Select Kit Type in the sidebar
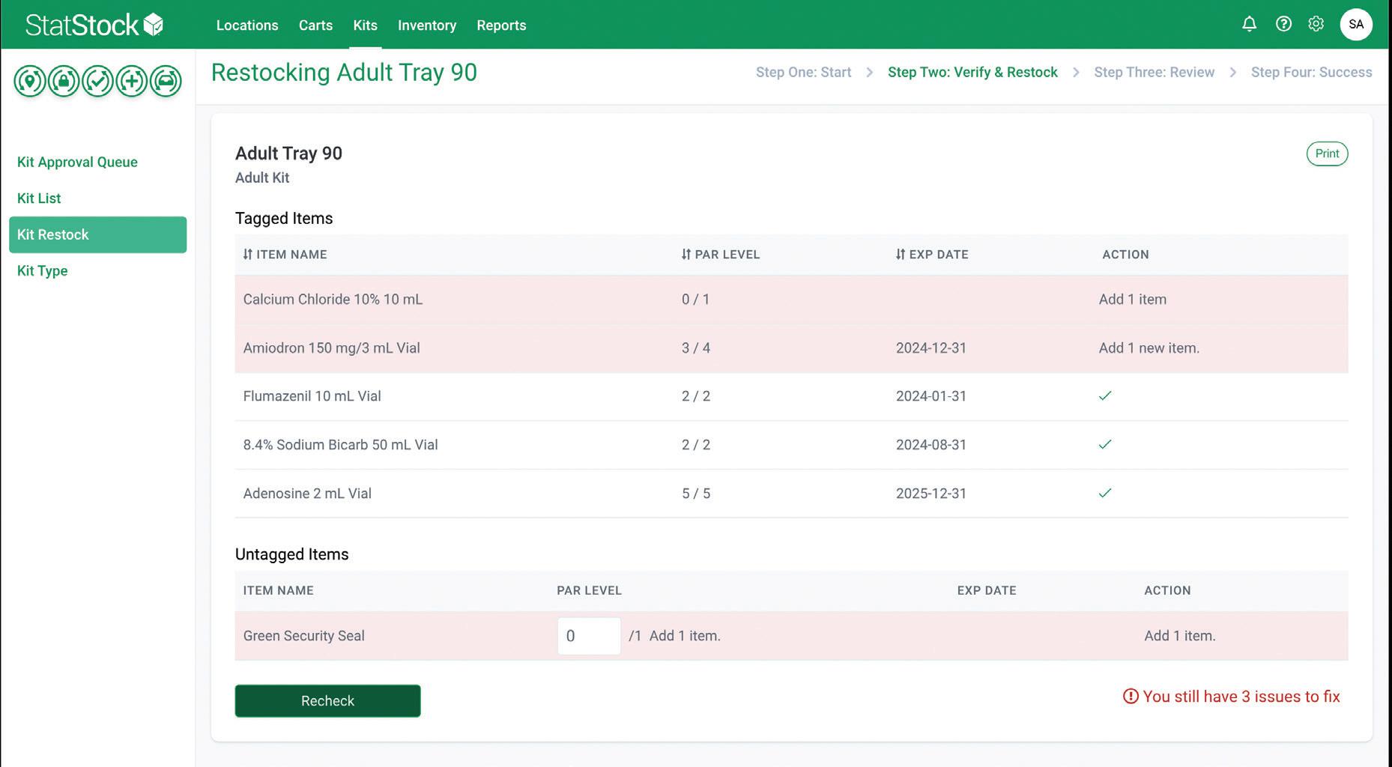 click(x=42, y=271)
